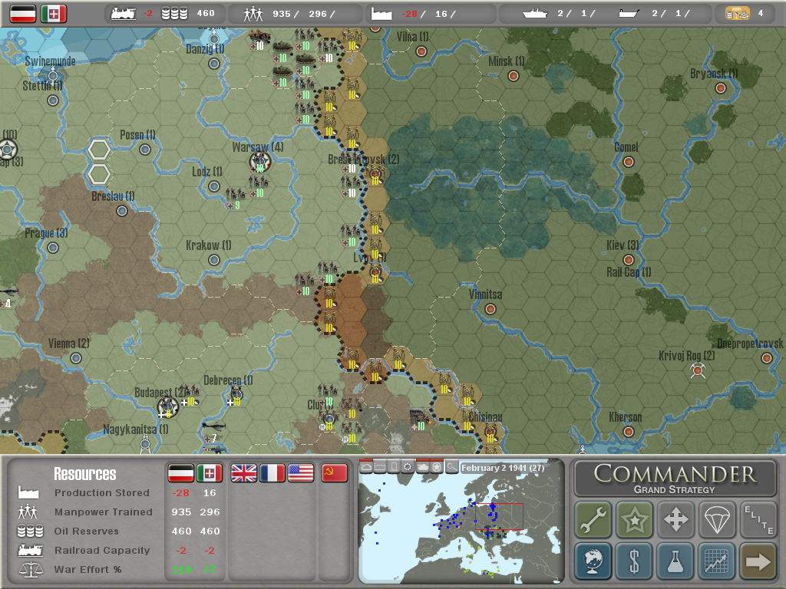Click the red viewport rectangle on minimap
Screen dimensions: 786x589
click(499, 516)
